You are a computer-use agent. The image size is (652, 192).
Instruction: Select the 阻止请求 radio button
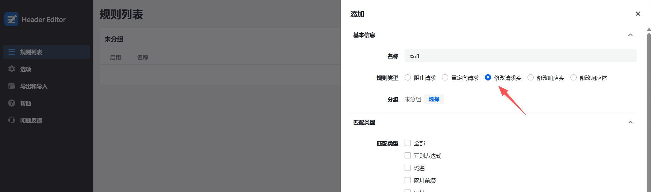tap(408, 78)
